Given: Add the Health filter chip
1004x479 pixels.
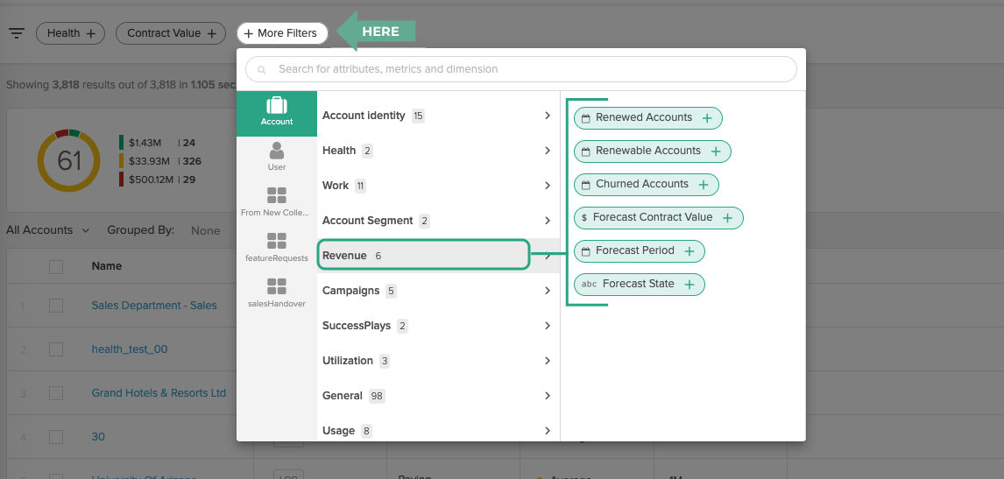Looking at the screenshot, I should point(70,33).
